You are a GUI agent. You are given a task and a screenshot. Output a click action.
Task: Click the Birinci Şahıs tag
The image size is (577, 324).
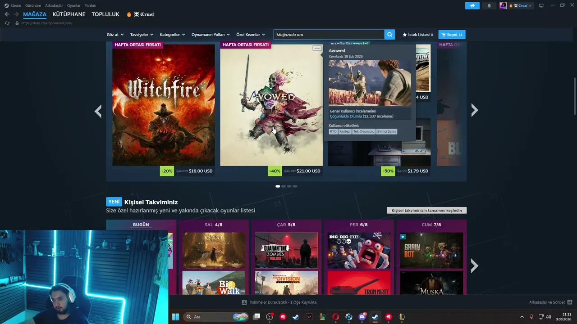tap(387, 131)
